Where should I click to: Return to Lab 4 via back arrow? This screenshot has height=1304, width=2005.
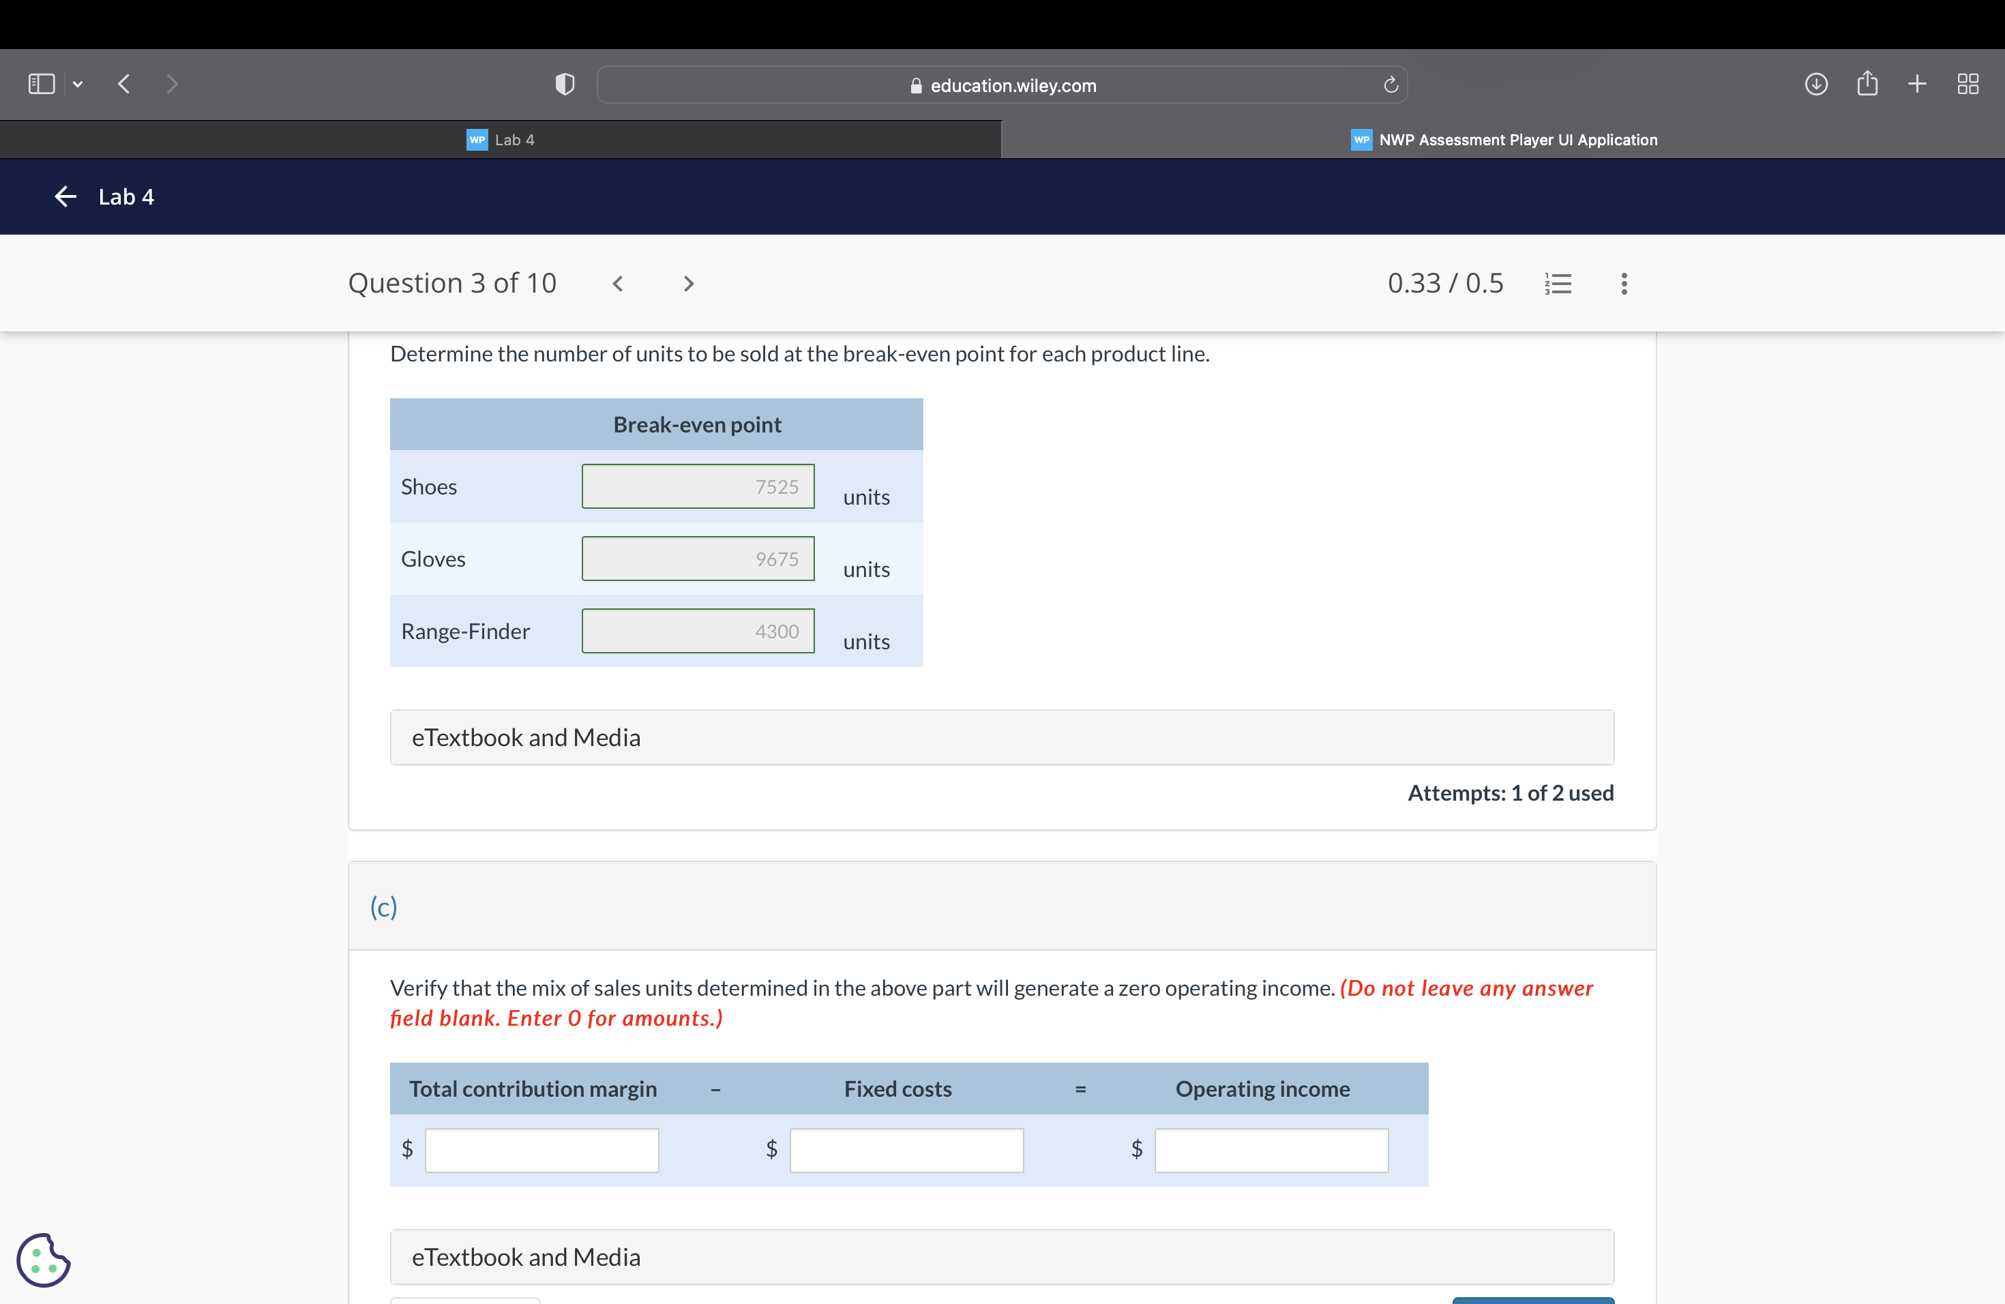tap(65, 197)
